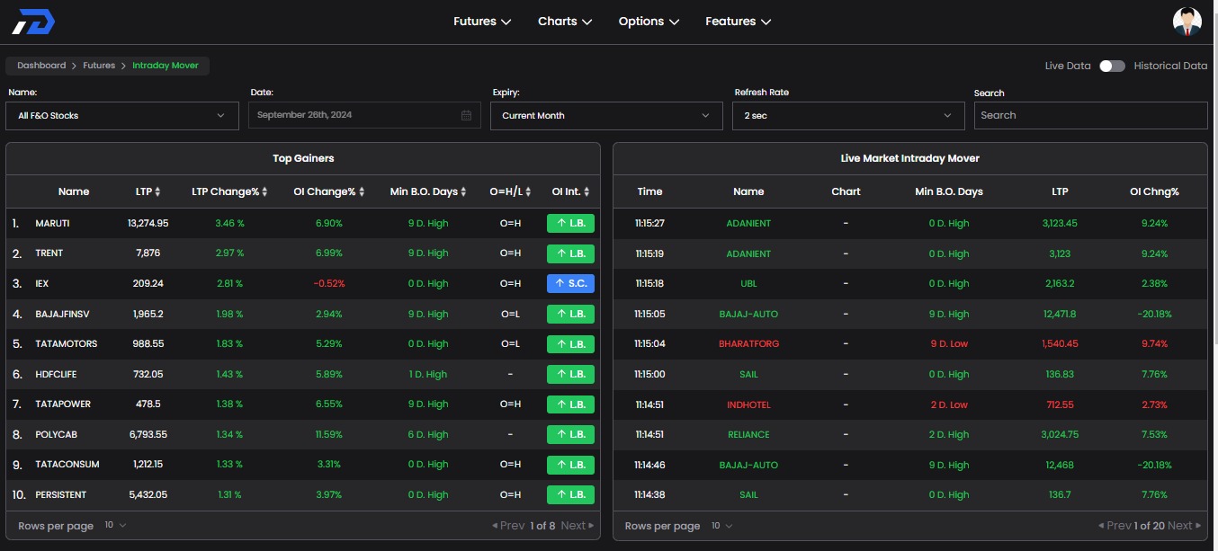Click the Search input field
1218x551 pixels.
[1090, 116]
